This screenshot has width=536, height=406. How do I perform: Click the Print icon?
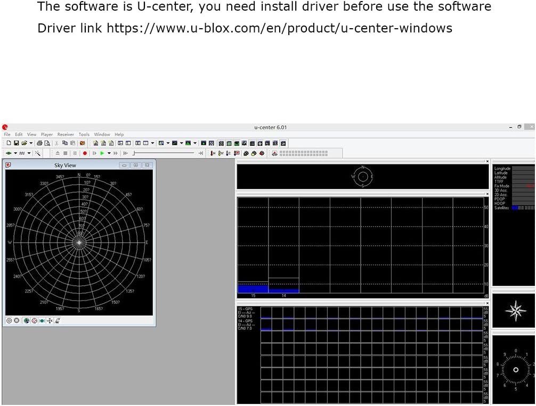(39, 143)
